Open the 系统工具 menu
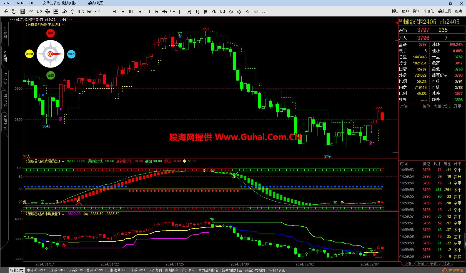The height and width of the screenshot is (273, 466). click(x=444, y=11)
